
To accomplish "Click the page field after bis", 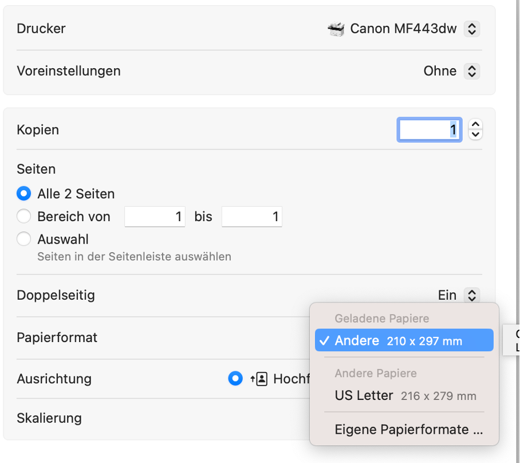I will tap(251, 217).
